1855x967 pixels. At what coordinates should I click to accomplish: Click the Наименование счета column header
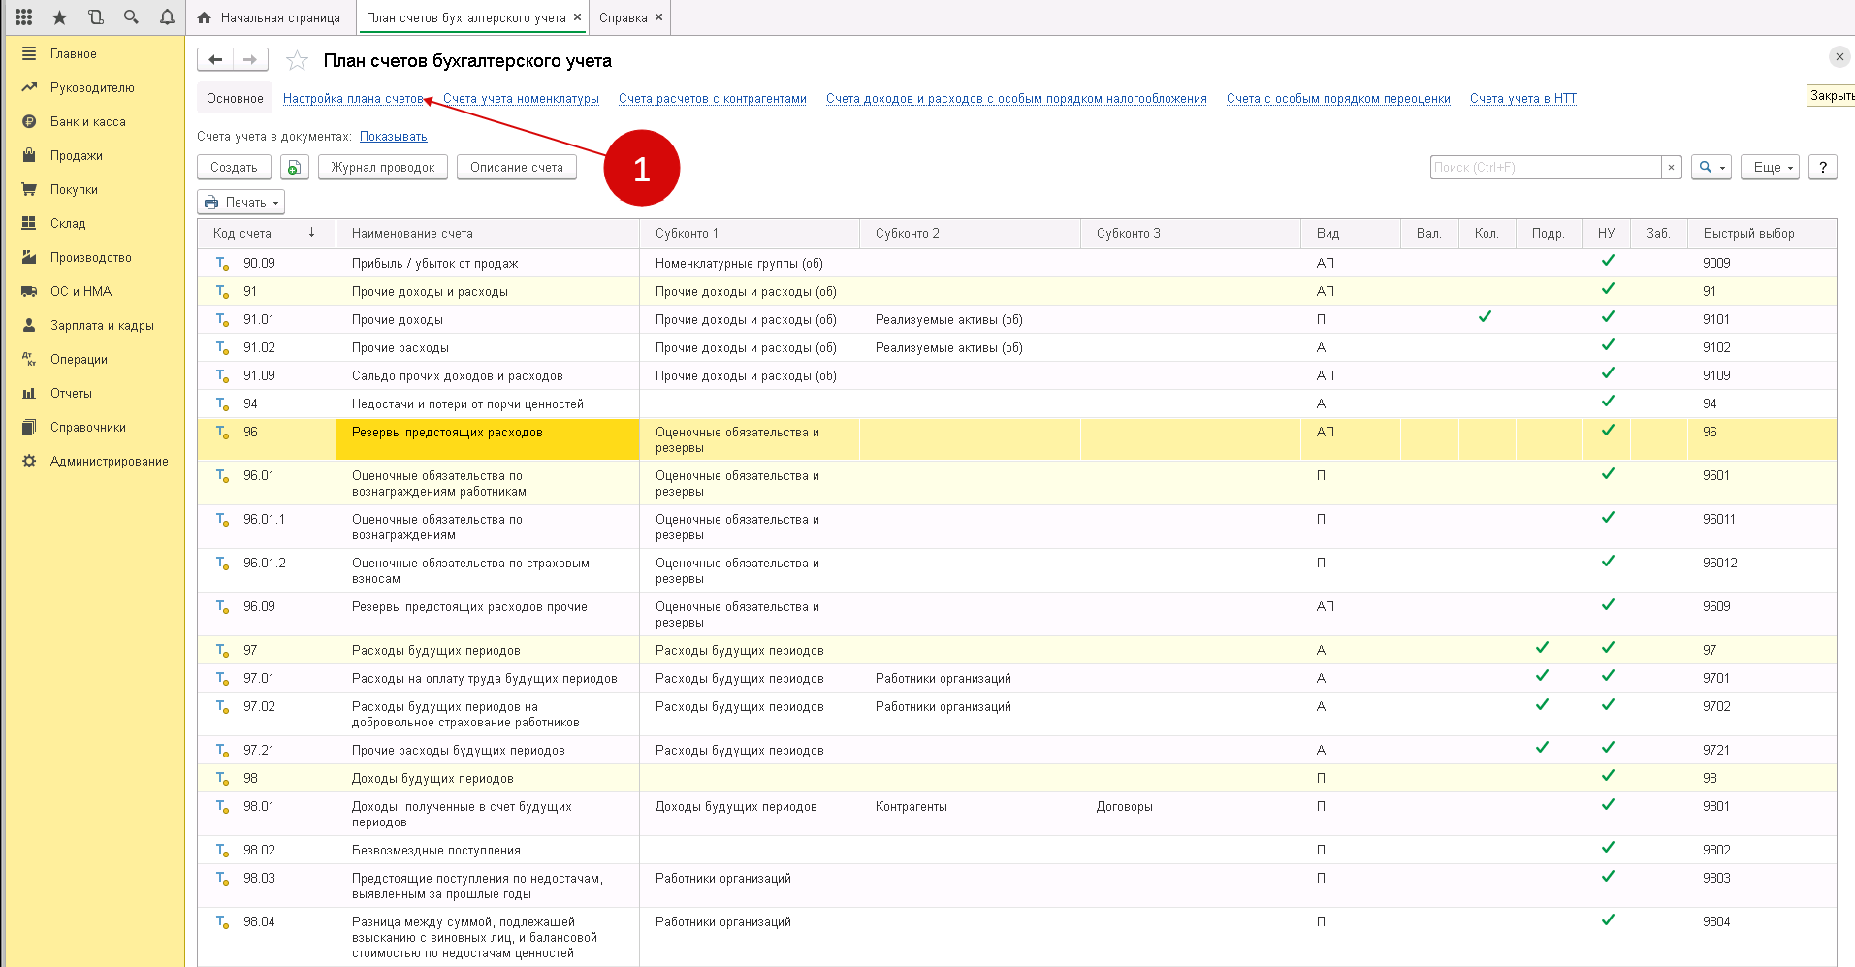coord(488,233)
